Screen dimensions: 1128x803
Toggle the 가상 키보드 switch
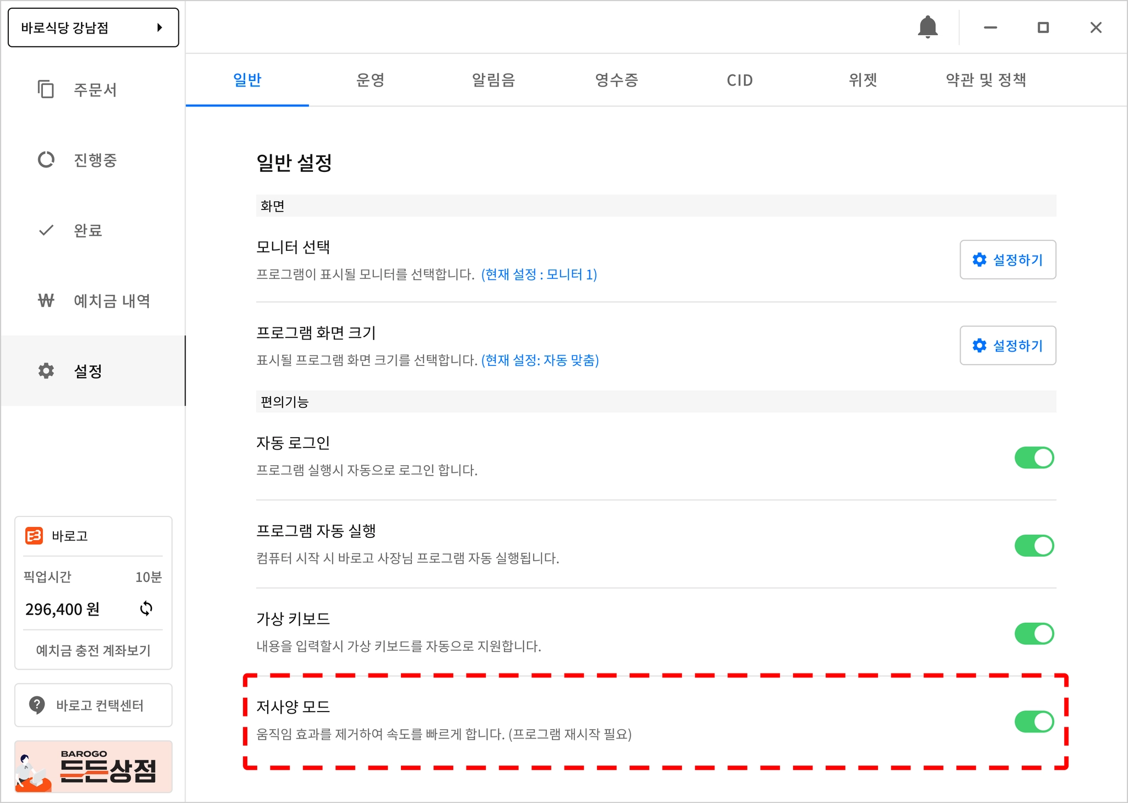click(1034, 634)
